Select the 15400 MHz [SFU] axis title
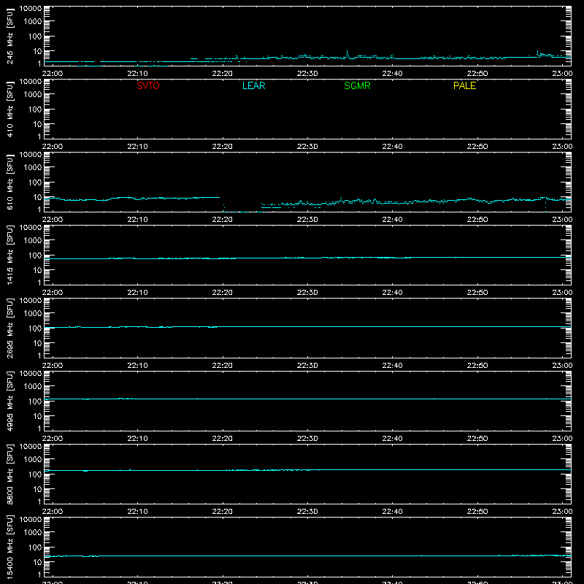Viewport: 584px width, 584px height. pyautogui.click(x=9, y=547)
